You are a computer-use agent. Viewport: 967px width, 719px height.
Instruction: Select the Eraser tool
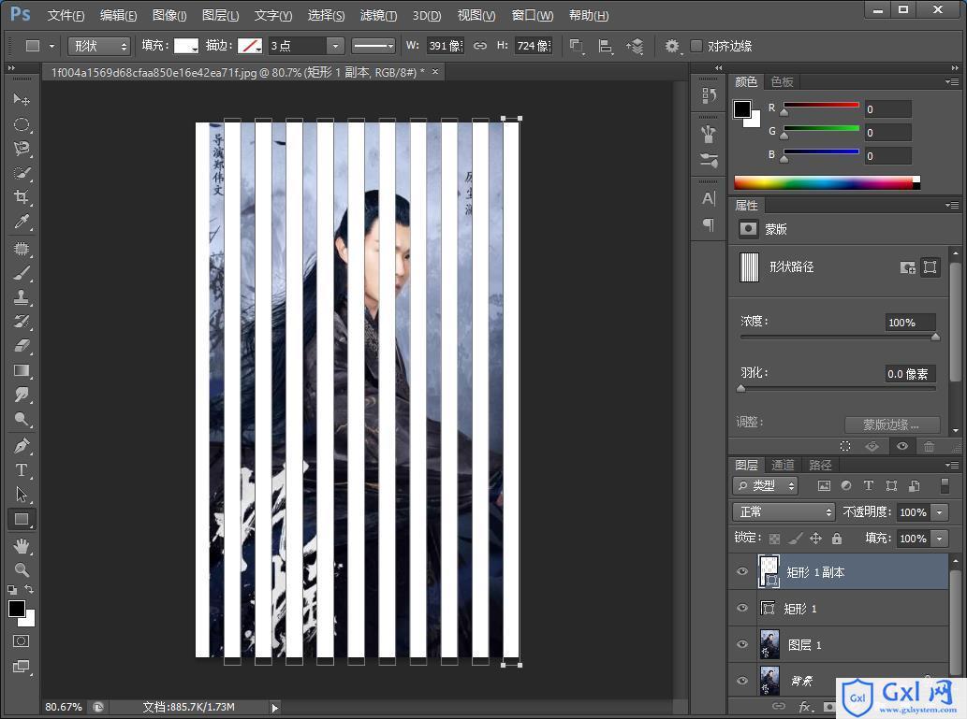pos(22,346)
